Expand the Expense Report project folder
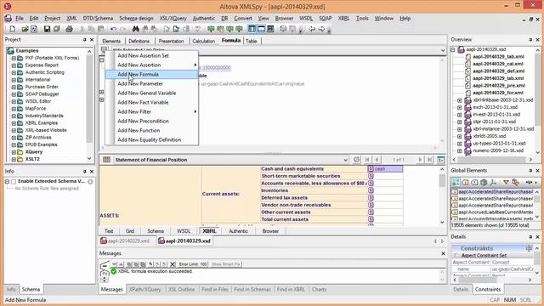Viewport: 544px width, 306px height. point(14,65)
